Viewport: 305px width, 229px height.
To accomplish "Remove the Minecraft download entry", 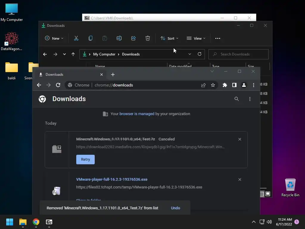I will pyautogui.click(x=240, y=139).
